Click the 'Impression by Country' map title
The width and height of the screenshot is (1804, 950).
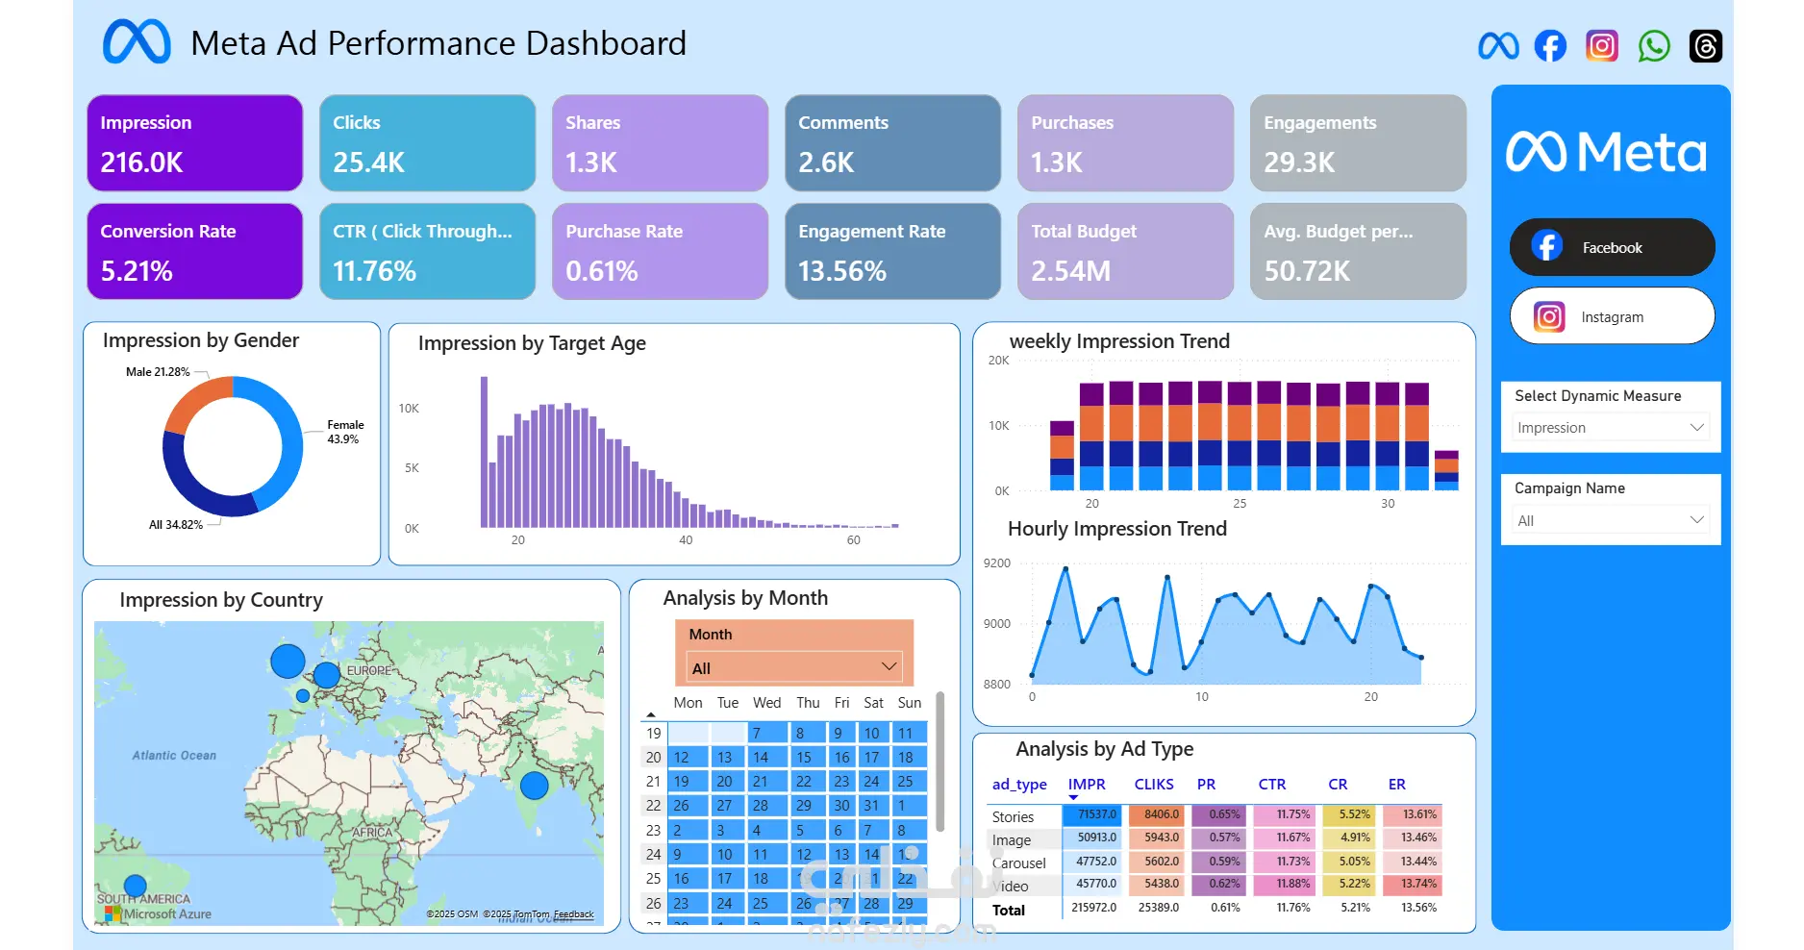[x=221, y=600]
